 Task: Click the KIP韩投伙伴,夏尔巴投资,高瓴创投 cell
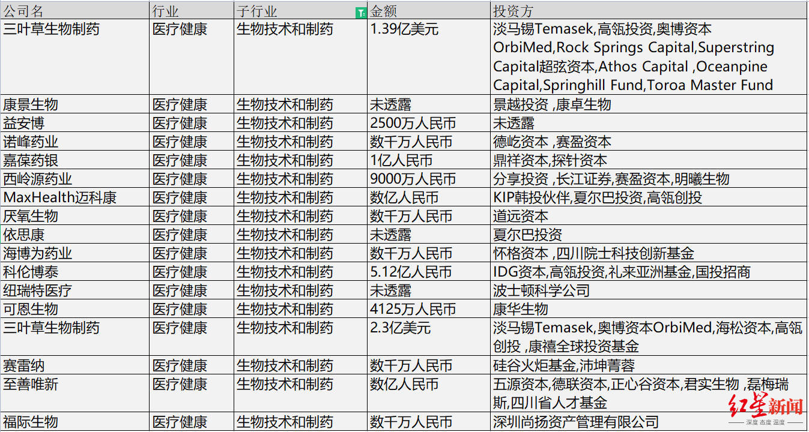tap(649, 197)
